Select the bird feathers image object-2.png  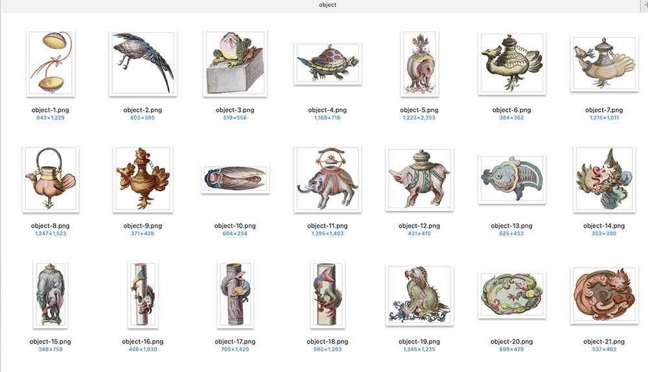(143, 63)
